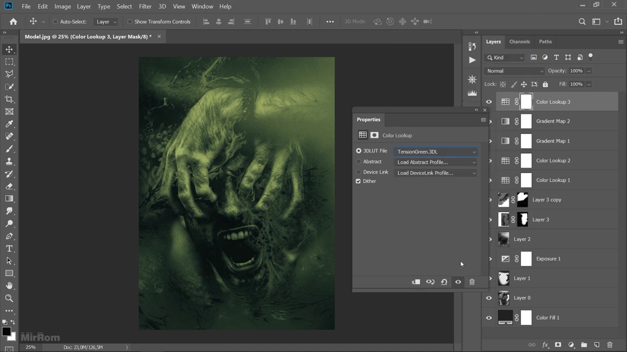Select the Abstract radio button

(x=359, y=162)
